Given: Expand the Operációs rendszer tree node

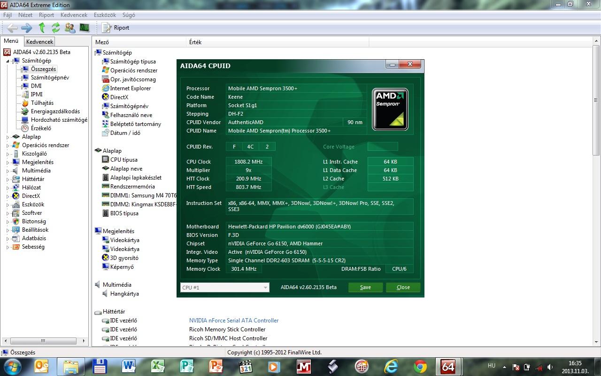Looking at the screenshot, I should [8, 146].
